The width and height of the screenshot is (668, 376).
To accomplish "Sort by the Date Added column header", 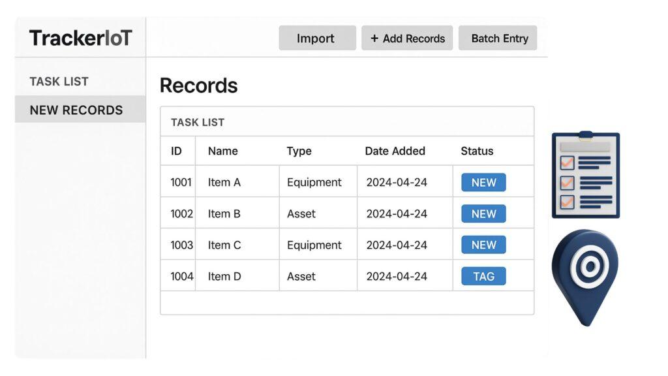I will tap(395, 151).
